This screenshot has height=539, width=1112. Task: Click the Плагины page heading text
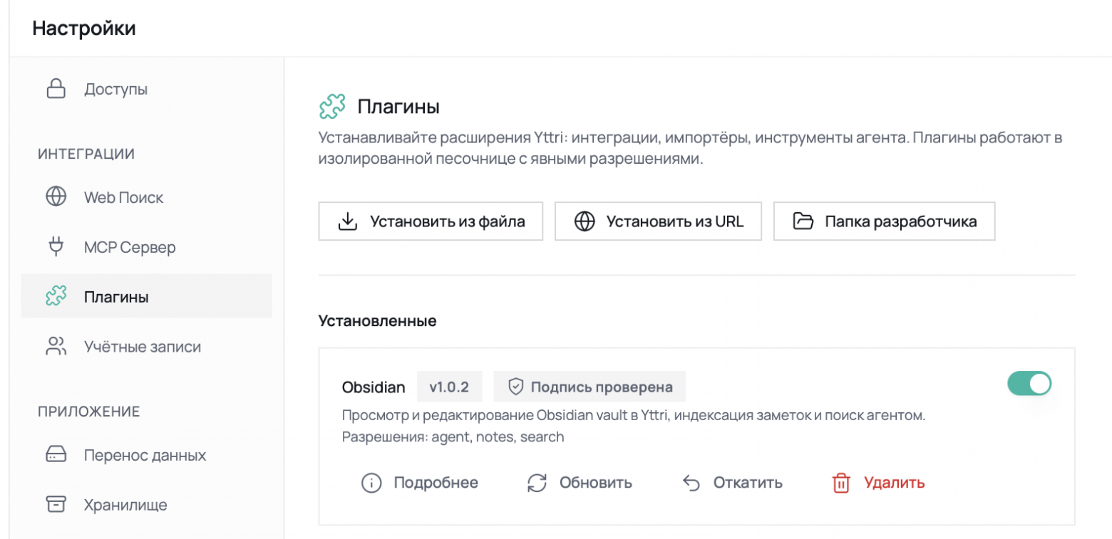[x=398, y=108]
